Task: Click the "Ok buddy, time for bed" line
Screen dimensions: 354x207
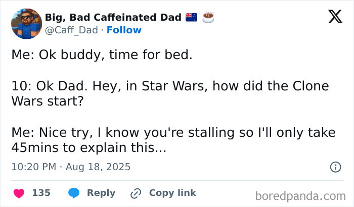Action: [102, 55]
